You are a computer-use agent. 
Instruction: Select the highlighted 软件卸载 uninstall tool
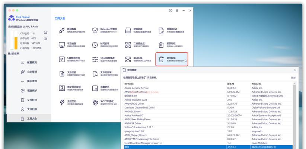172,59
